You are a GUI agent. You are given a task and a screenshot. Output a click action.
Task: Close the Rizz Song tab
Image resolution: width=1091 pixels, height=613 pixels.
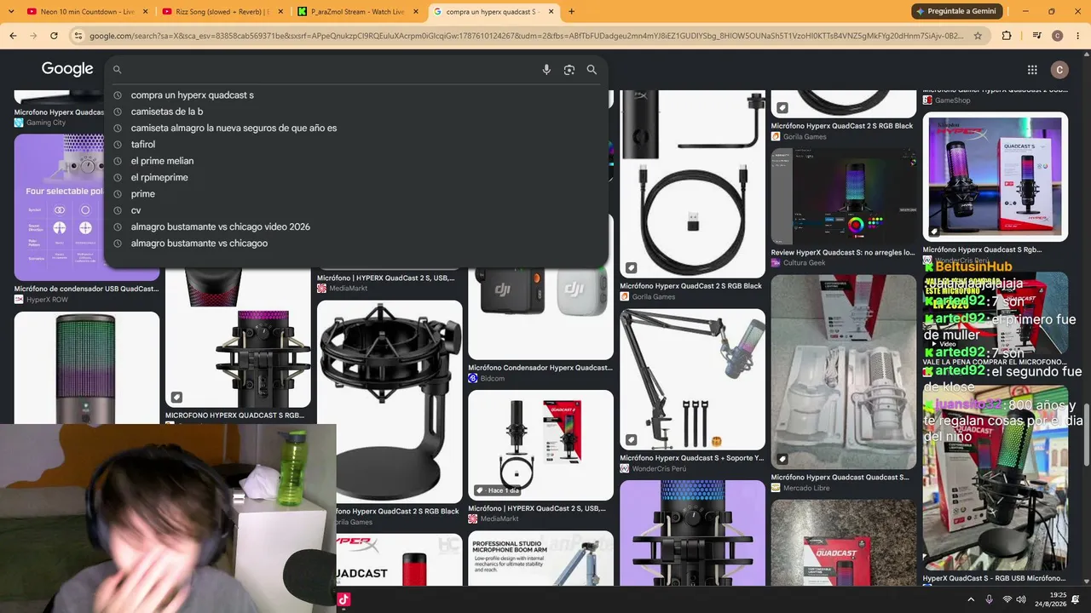[280, 12]
